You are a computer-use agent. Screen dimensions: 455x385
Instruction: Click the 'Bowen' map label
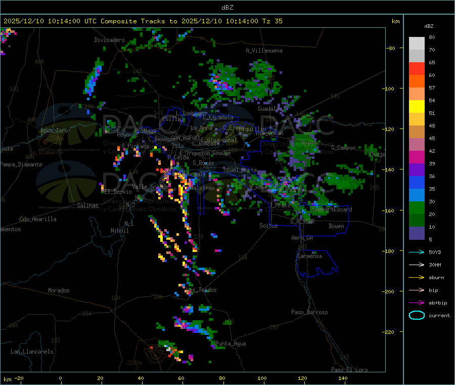click(x=336, y=226)
